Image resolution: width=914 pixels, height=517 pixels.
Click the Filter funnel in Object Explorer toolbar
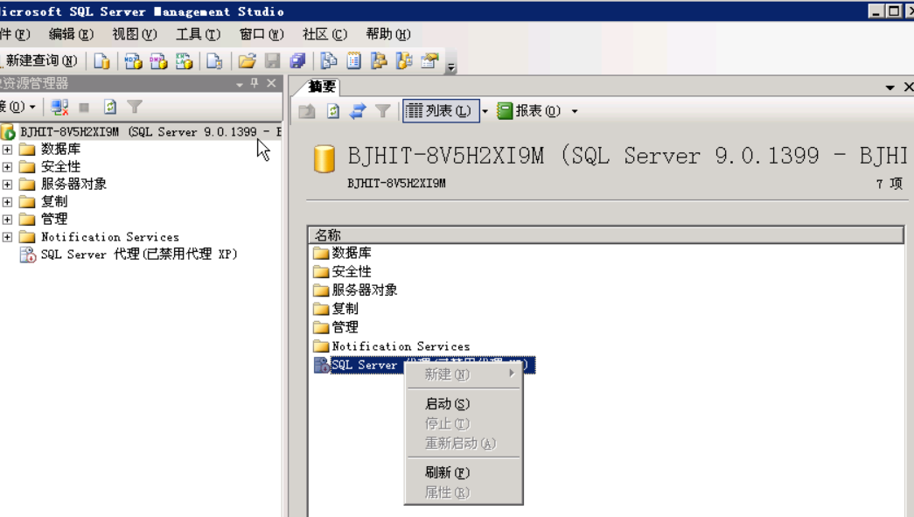(135, 108)
